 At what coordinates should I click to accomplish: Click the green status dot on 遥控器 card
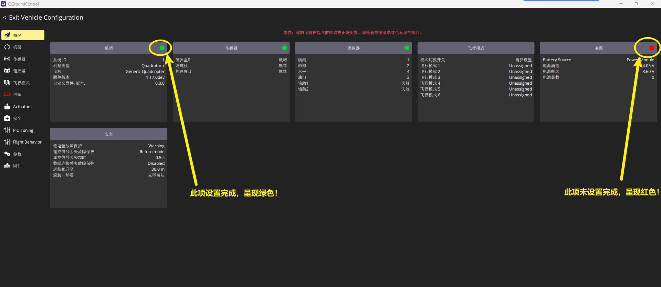point(407,48)
